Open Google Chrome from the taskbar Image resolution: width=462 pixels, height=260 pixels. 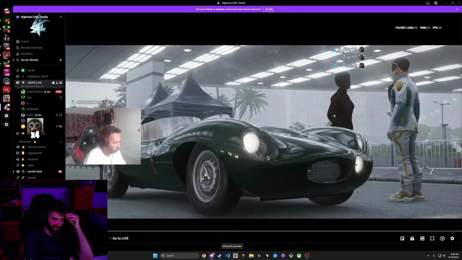click(x=204, y=256)
